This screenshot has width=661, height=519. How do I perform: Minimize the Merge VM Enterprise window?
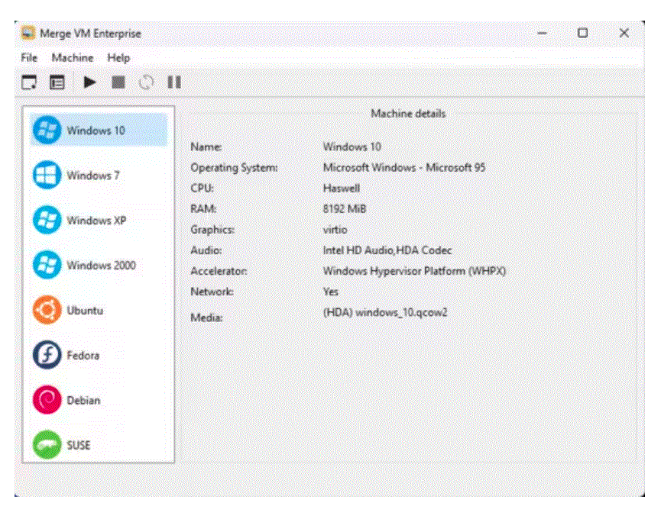542,33
